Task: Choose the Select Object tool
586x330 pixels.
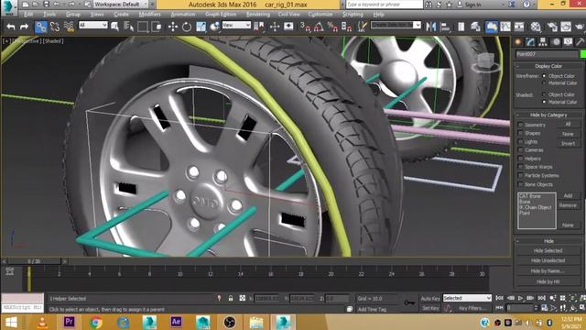Action: pyautogui.click(x=114, y=27)
